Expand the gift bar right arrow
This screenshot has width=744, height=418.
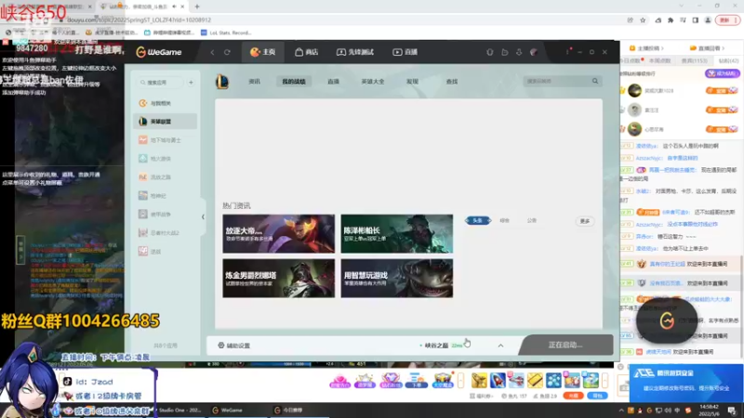pyautogui.click(x=605, y=381)
